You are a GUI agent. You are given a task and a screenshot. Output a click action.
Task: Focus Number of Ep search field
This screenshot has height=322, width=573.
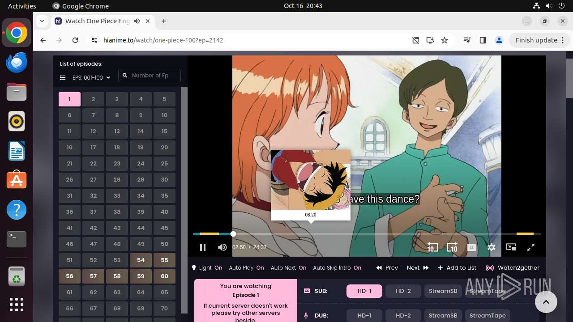coord(150,76)
